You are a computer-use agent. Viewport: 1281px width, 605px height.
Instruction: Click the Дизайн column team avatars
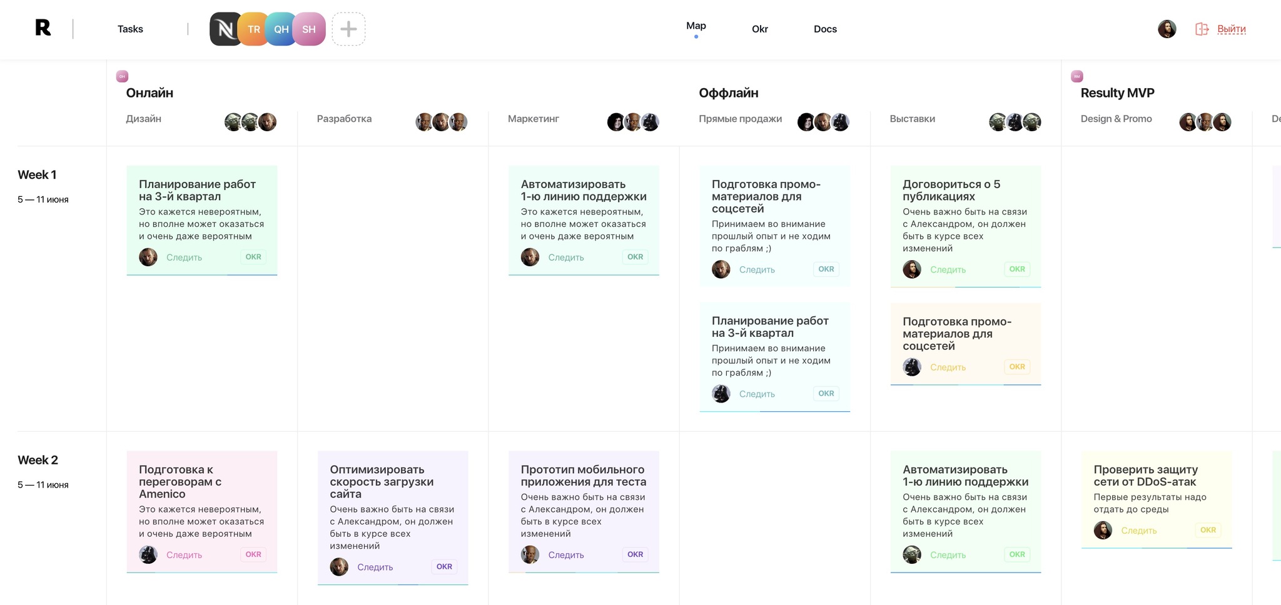pos(250,121)
